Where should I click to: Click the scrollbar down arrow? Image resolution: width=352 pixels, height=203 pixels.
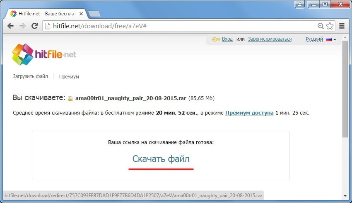[345, 196]
